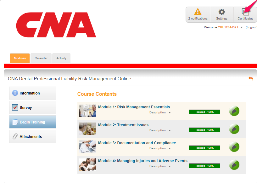Click the CNA logo
The height and width of the screenshot is (183, 257).
(x=56, y=25)
